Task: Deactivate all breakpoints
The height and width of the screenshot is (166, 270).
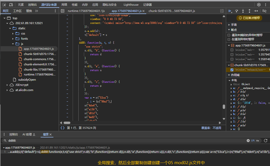Action: click(264, 11)
